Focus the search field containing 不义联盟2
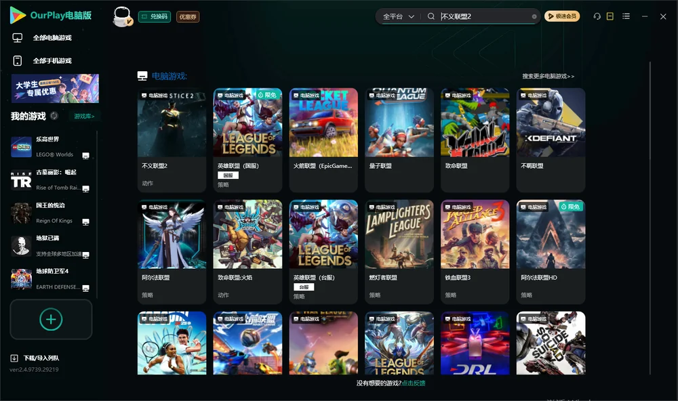This screenshot has width=678, height=401. (484, 16)
